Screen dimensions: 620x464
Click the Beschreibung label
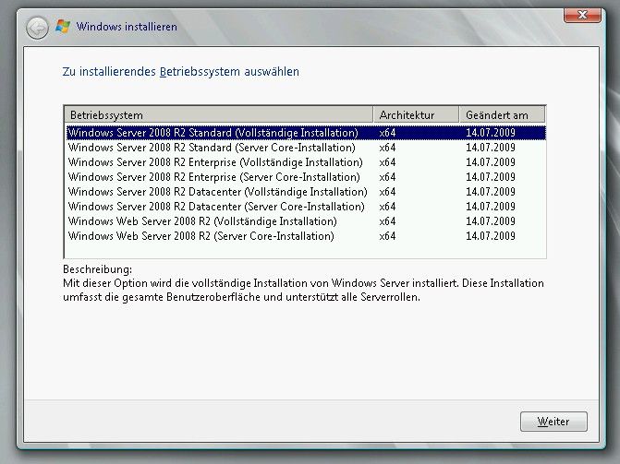pos(97,269)
